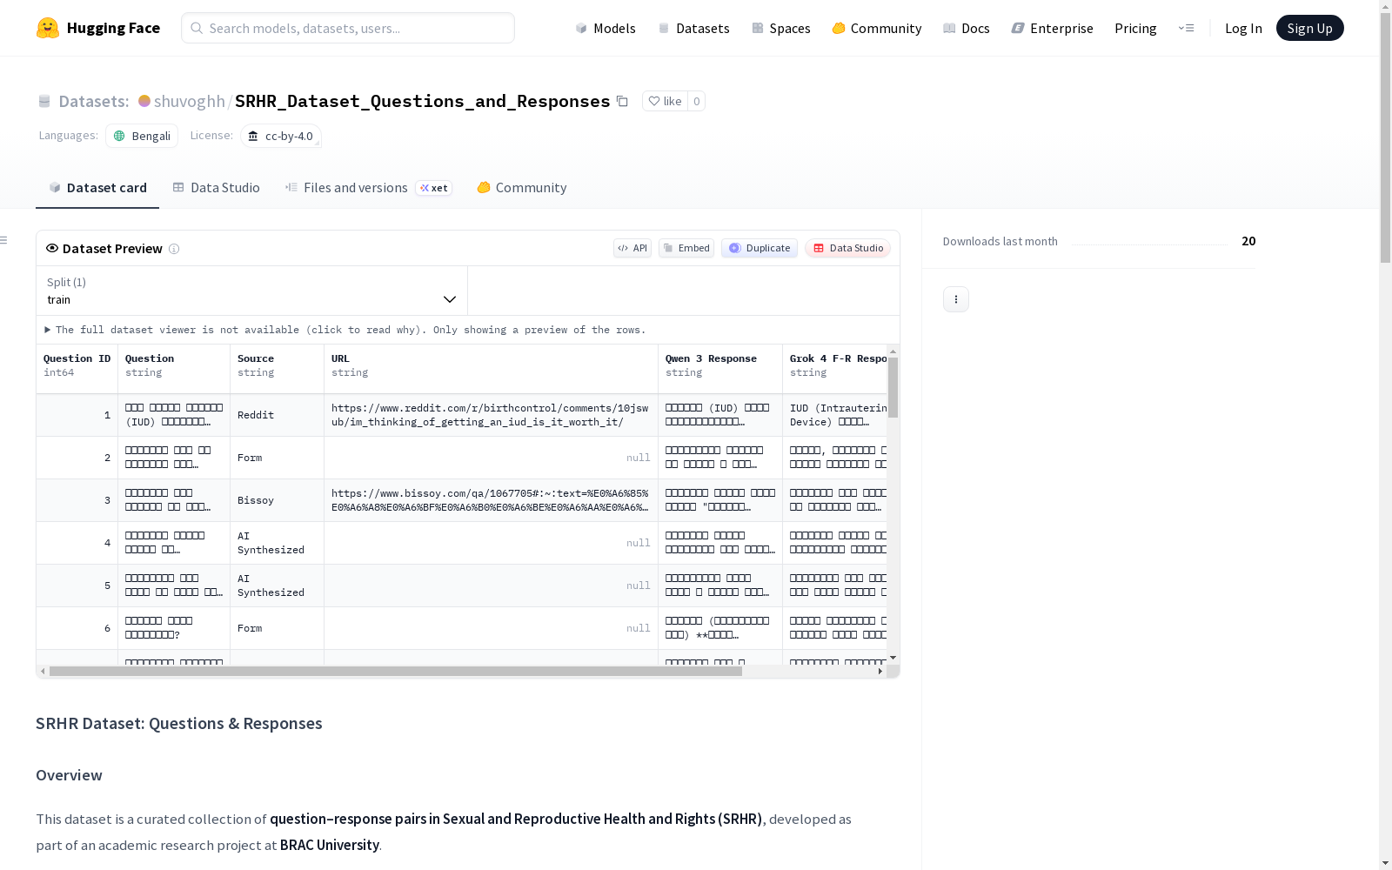The height and width of the screenshot is (870, 1392).
Task: Click the Bengali language tag
Action: 142,136
